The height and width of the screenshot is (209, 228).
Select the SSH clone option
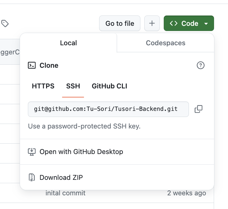point(73,86)
